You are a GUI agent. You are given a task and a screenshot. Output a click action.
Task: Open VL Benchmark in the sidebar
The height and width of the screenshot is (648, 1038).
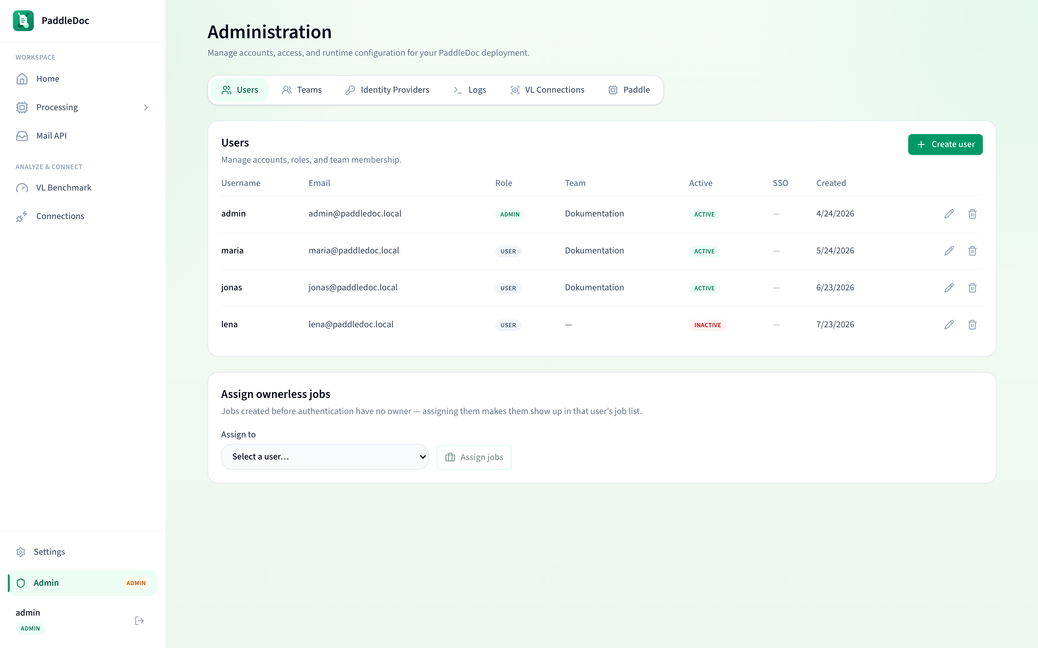click(x=83, y=188)
